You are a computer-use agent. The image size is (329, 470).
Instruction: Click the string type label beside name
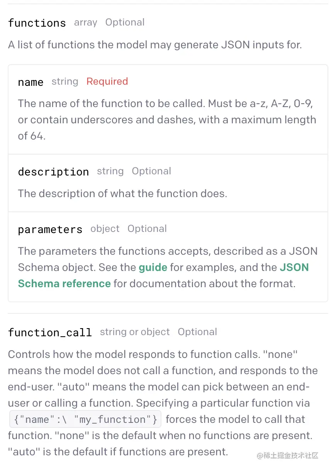click(x=65, y=82)
